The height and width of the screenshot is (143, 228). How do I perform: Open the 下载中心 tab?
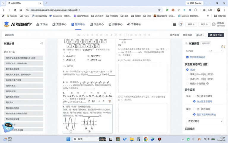coord(134,24)
